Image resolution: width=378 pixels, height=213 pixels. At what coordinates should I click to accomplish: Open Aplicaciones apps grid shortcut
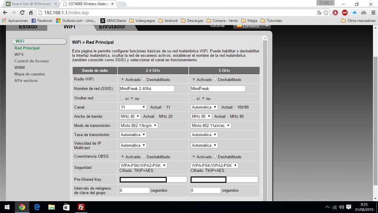pos(15,21)
